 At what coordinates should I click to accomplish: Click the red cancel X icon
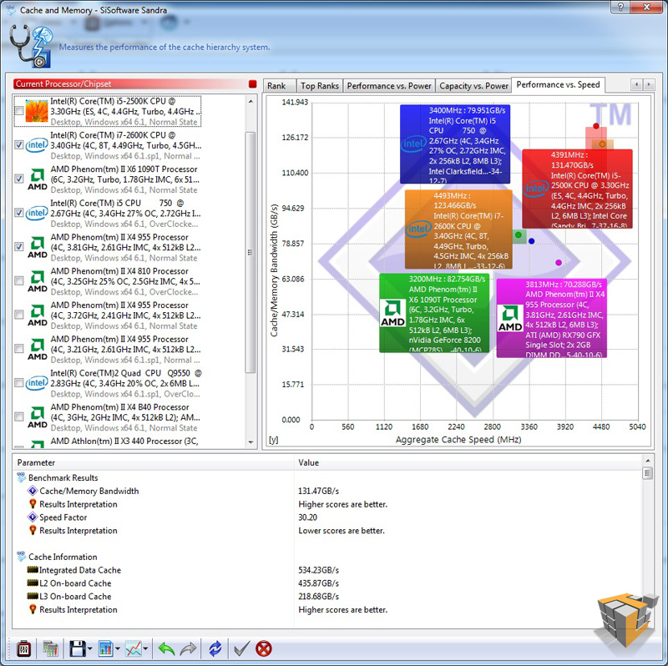tap(264, 649)
